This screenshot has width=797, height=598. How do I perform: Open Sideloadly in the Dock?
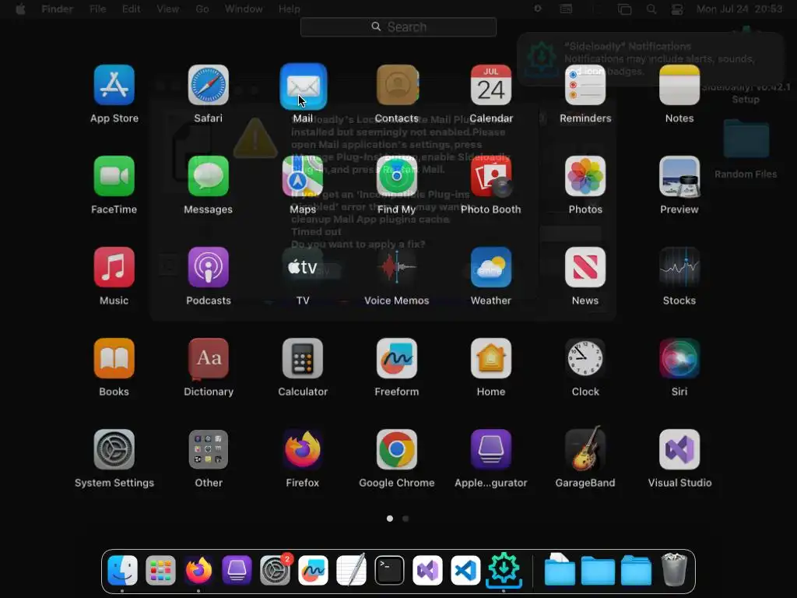pos(504,569)
